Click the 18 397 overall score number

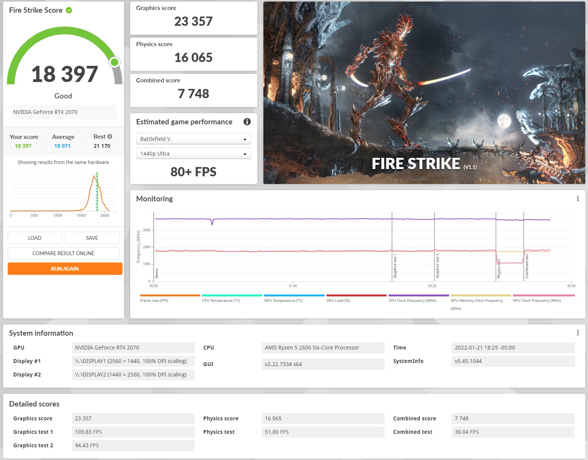tap(65, 74)
